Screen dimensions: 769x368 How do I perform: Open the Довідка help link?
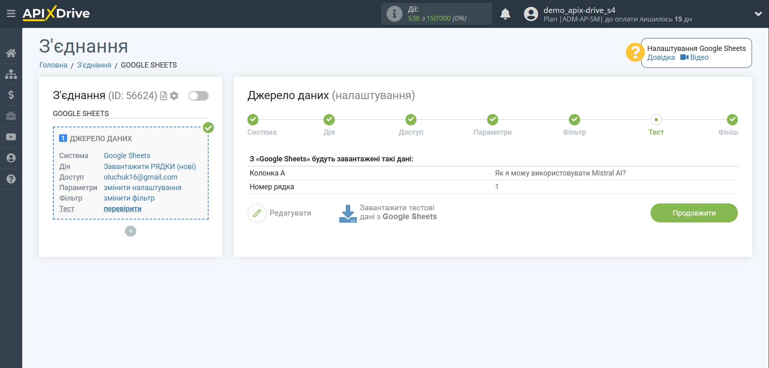coord(661,57)
